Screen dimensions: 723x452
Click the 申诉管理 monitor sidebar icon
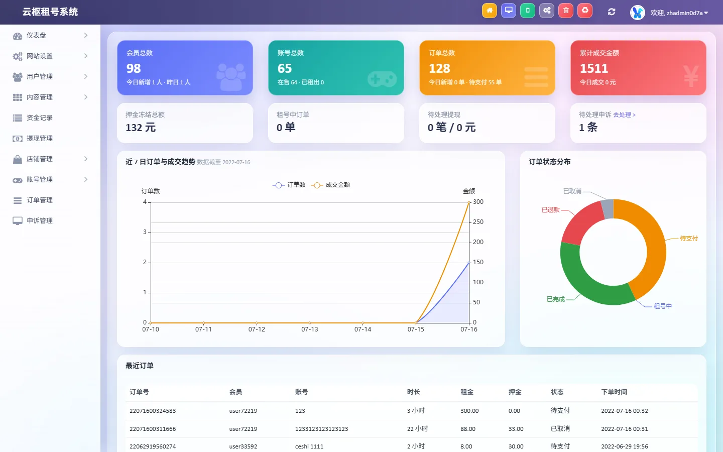point(18,221)
